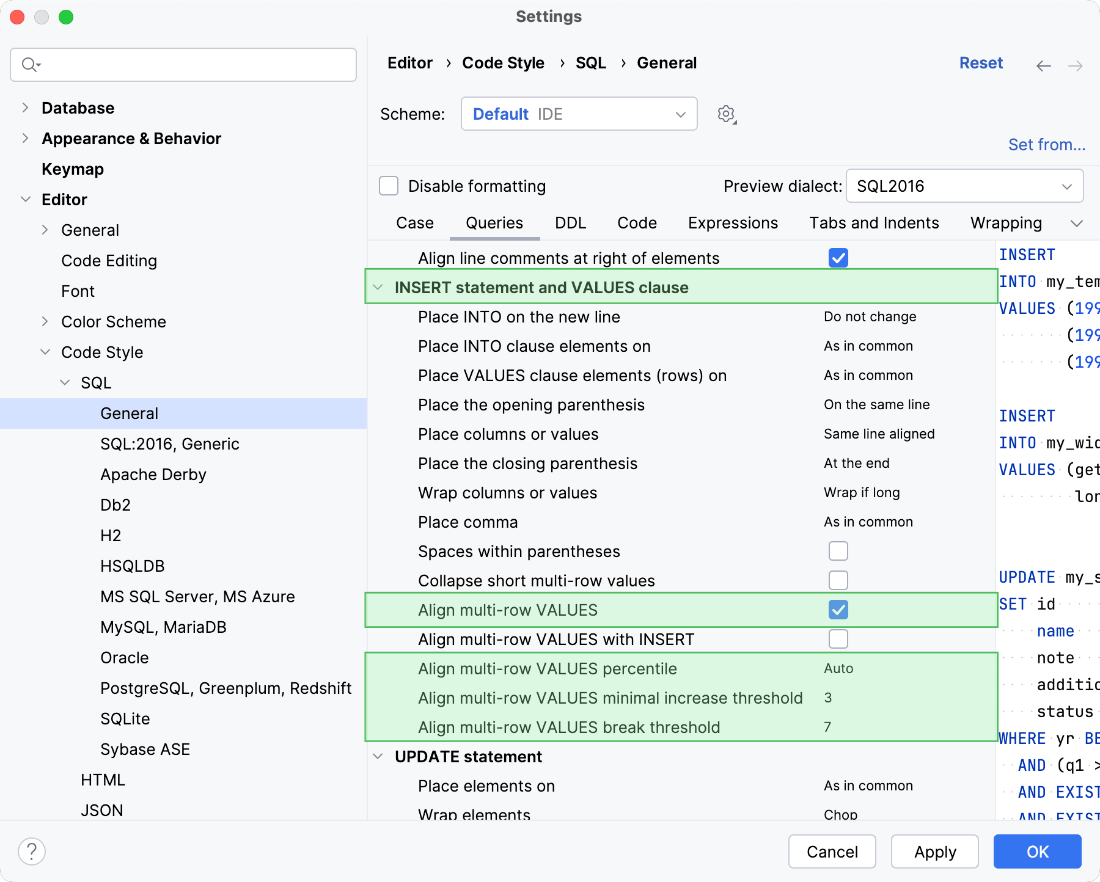
Task: Click the Apply button
Action: tap(934, 851)
